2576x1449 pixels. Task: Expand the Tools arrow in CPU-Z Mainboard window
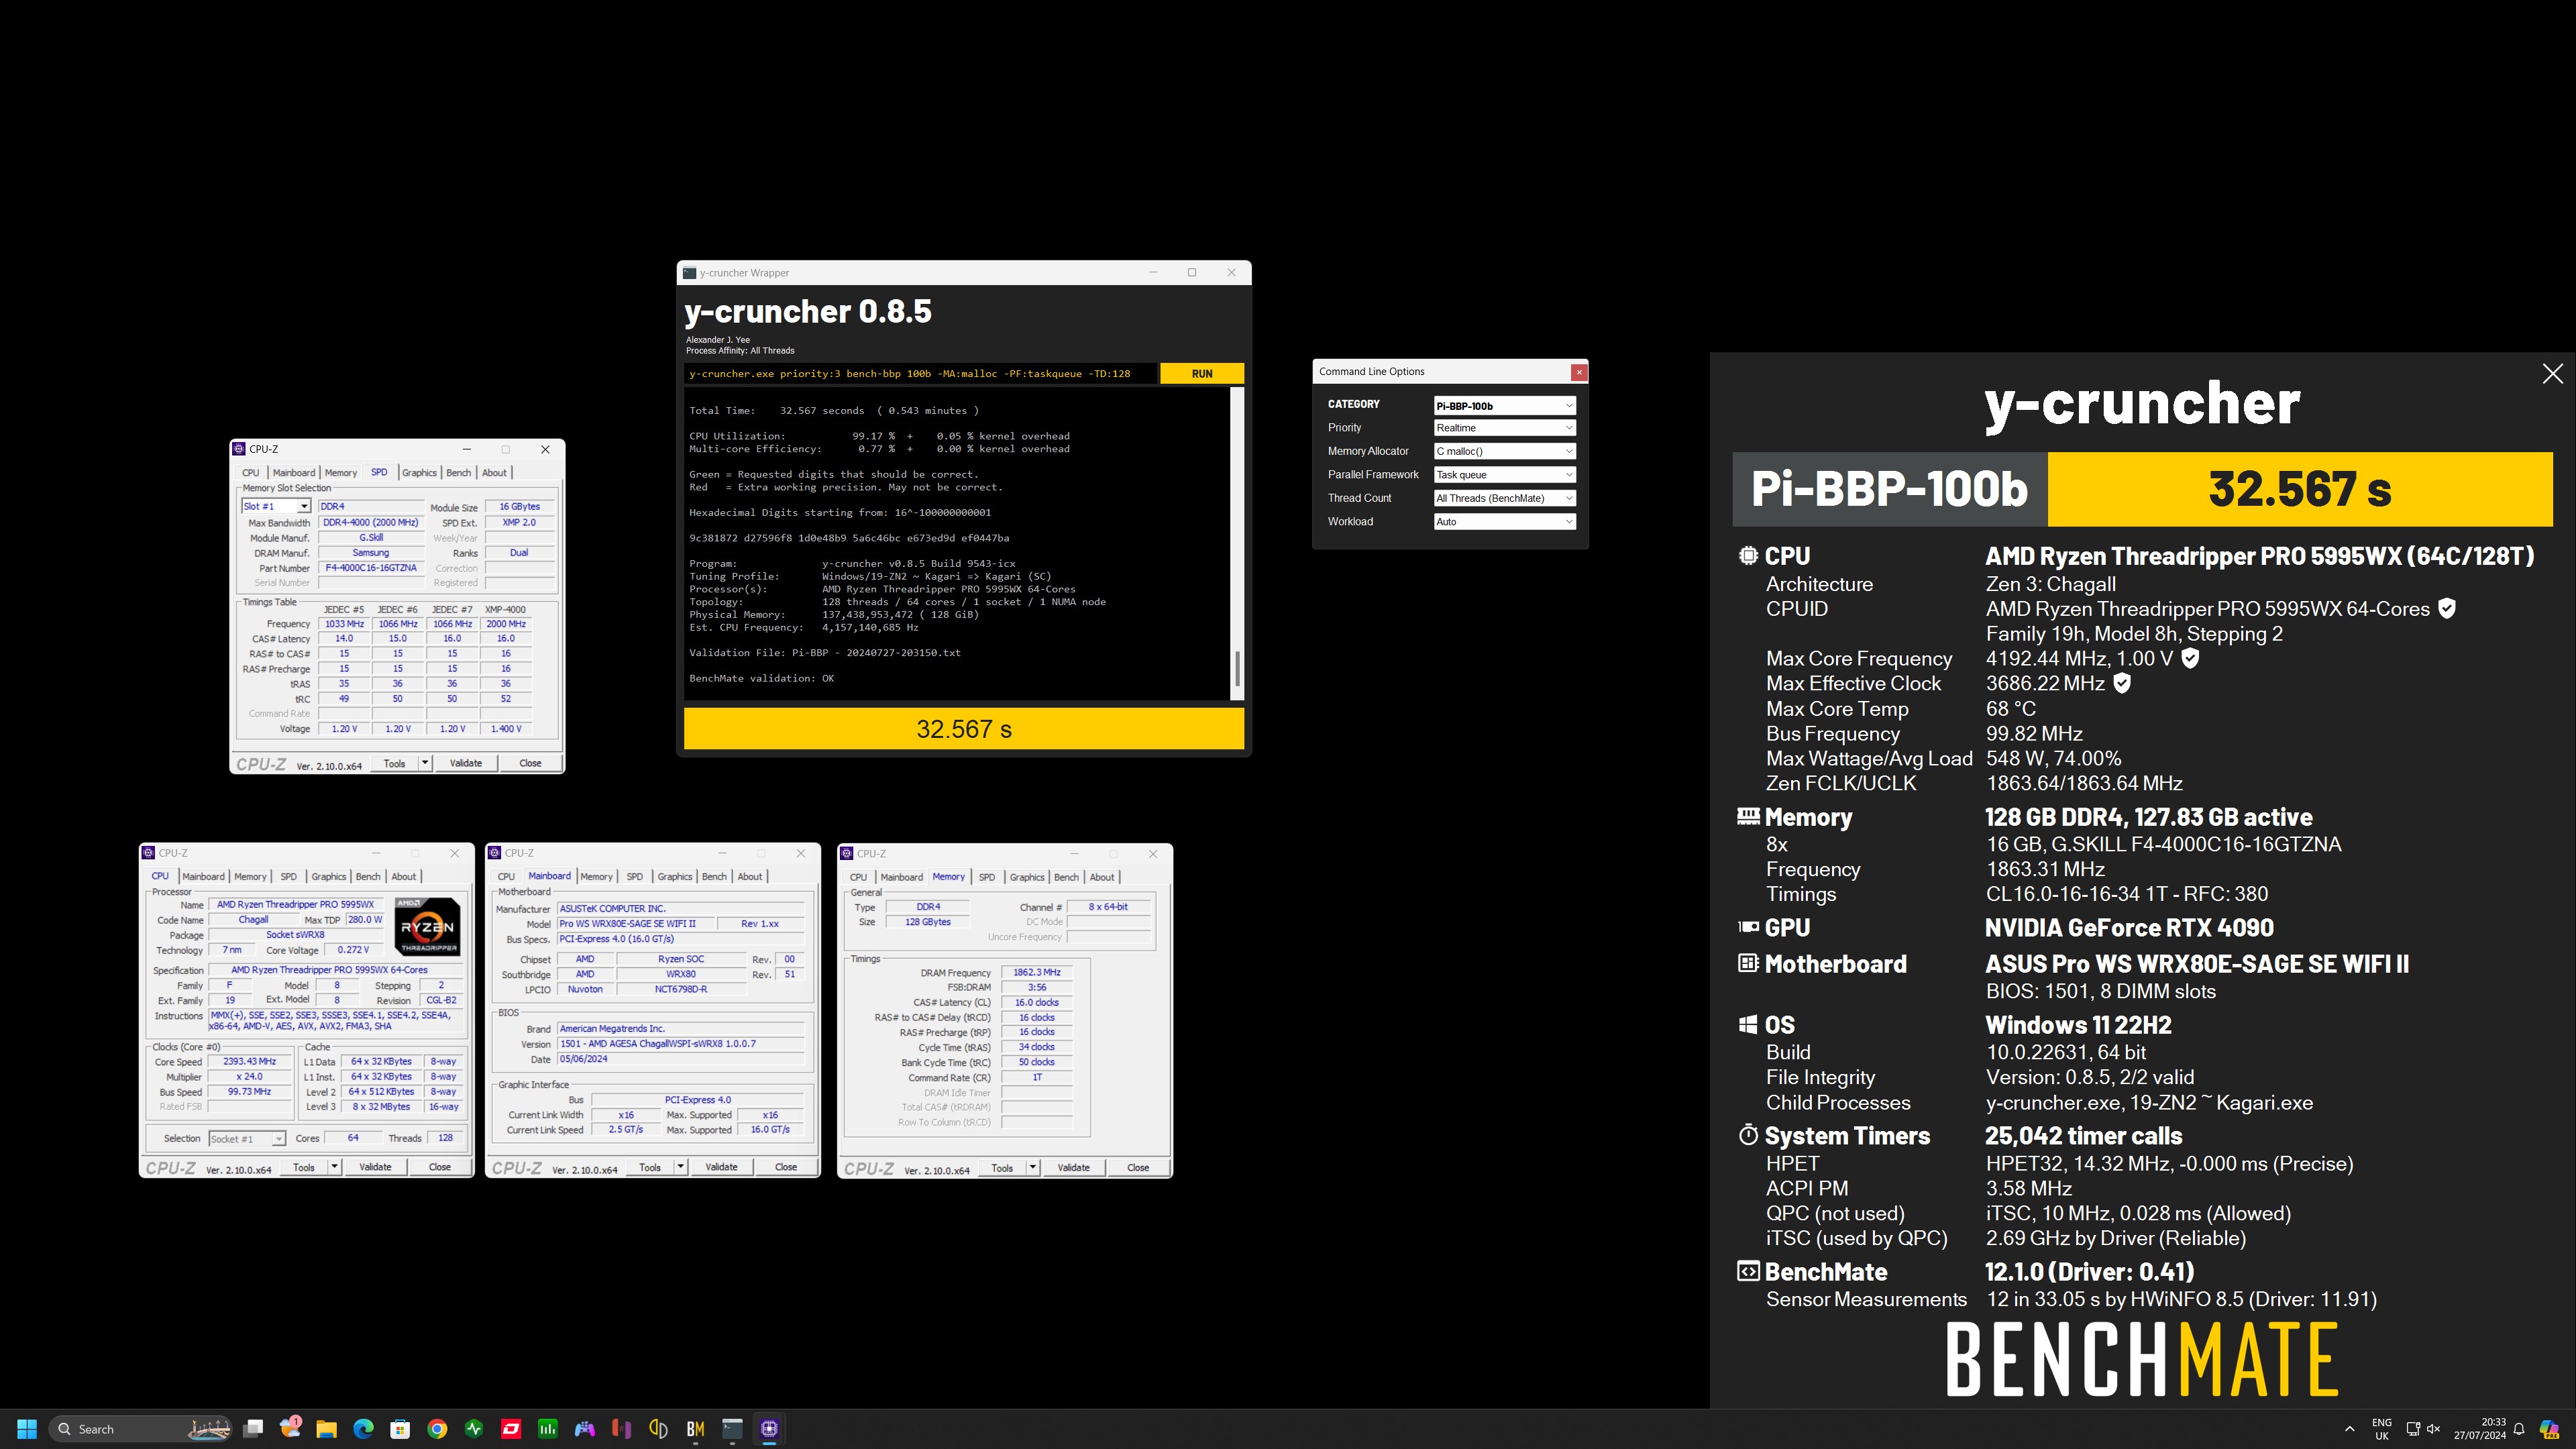point(680,1167)
